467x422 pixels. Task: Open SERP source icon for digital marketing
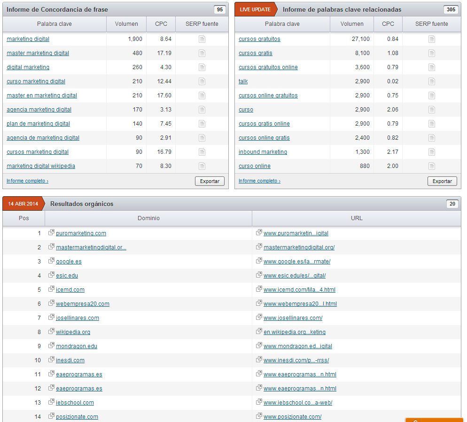coord(202,67)
